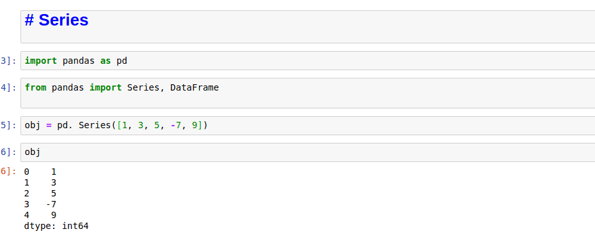
Task: Click the 'pd' alias in first import cell
Action: (122, 61)
